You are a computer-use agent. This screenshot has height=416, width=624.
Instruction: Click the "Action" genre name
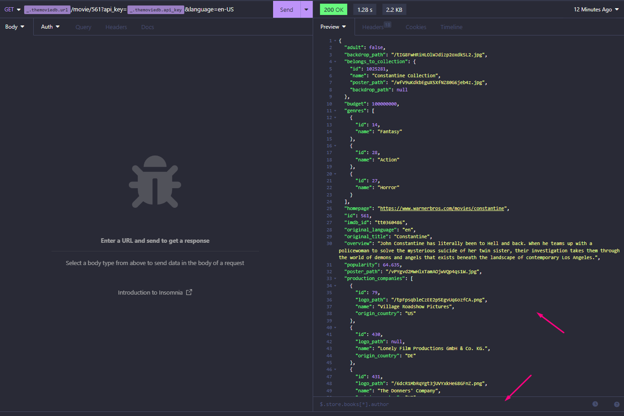tap(388, 160)
